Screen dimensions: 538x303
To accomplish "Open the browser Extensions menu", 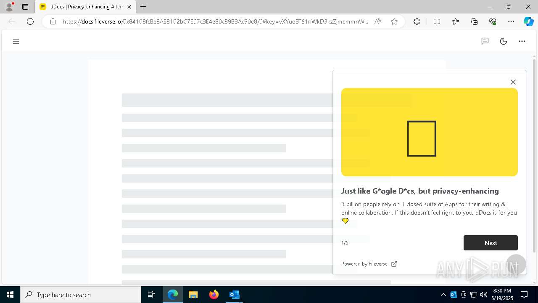I will [x=417, y=21].
